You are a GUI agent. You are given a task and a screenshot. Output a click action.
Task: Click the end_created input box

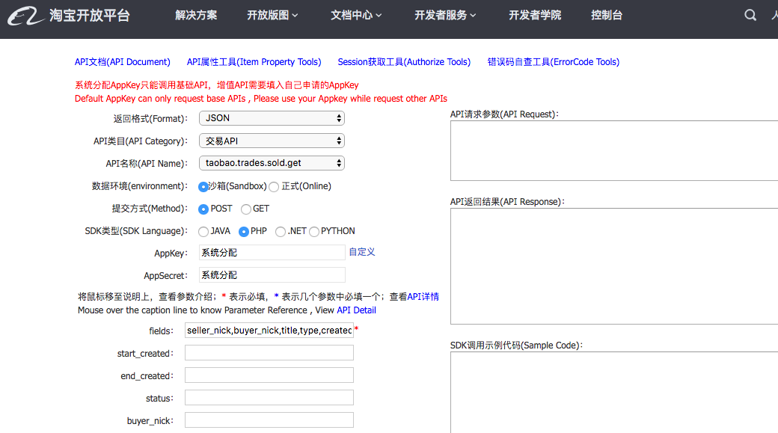coord(269,375)
